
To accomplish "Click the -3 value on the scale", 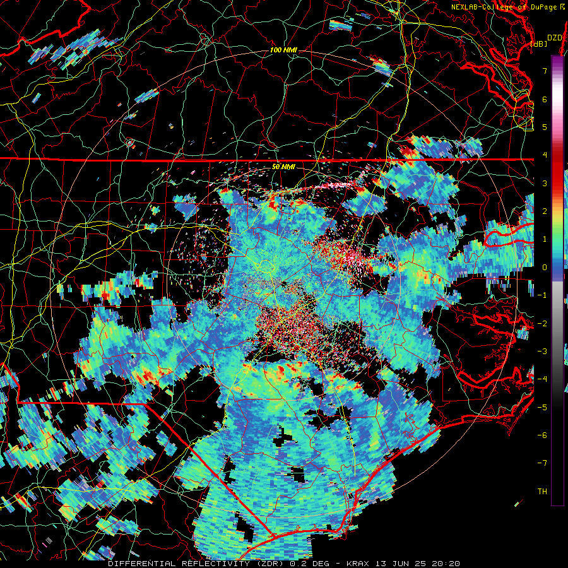I will (542, 352).
